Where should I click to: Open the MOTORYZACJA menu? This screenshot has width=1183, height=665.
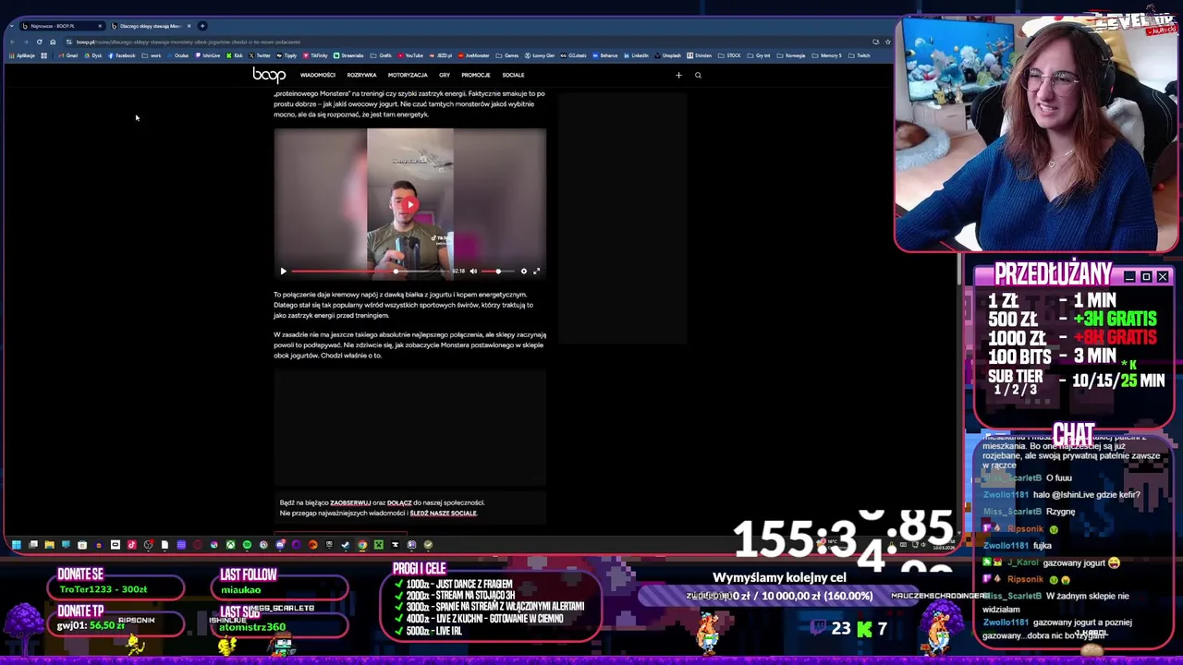click(408, 75)
